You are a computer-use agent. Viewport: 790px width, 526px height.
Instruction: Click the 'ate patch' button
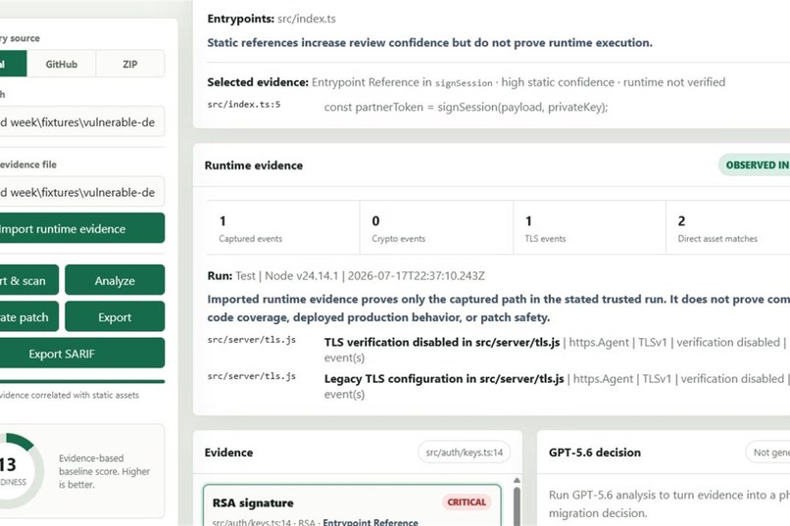coord(28,317)
